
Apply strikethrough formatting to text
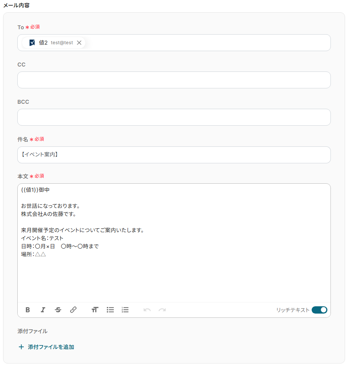pyautogui.click(x=58, y=310)
